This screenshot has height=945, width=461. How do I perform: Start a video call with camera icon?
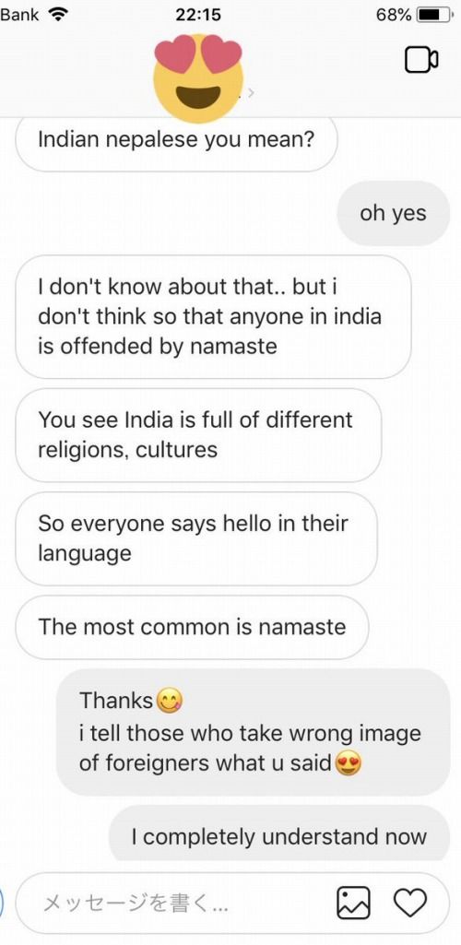420,59
